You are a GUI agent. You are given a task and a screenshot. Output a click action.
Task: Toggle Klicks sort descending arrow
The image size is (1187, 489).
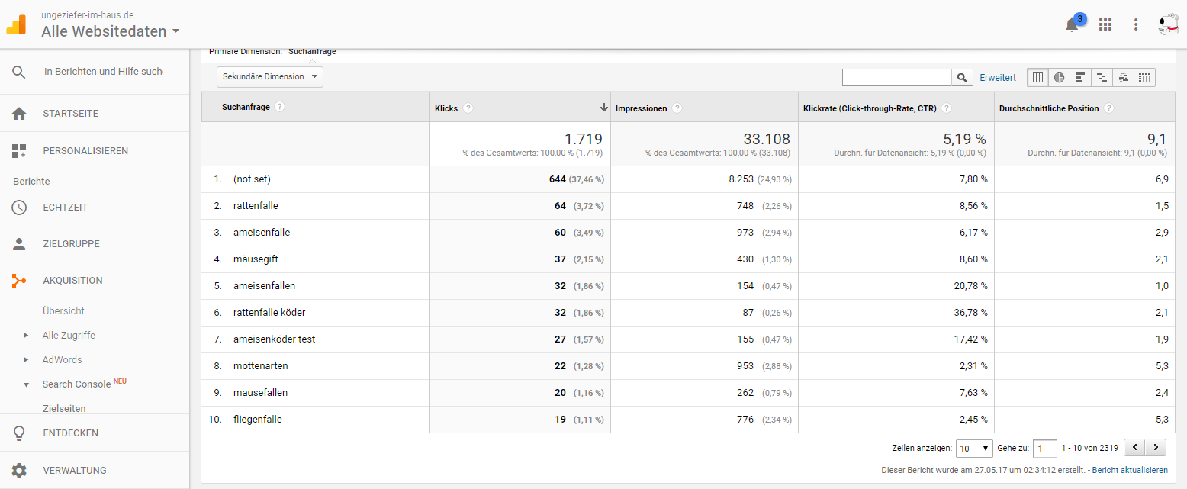click(603, 108)
